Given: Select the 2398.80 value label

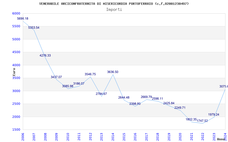Looking at the screenshot, I should coord(135,104).
